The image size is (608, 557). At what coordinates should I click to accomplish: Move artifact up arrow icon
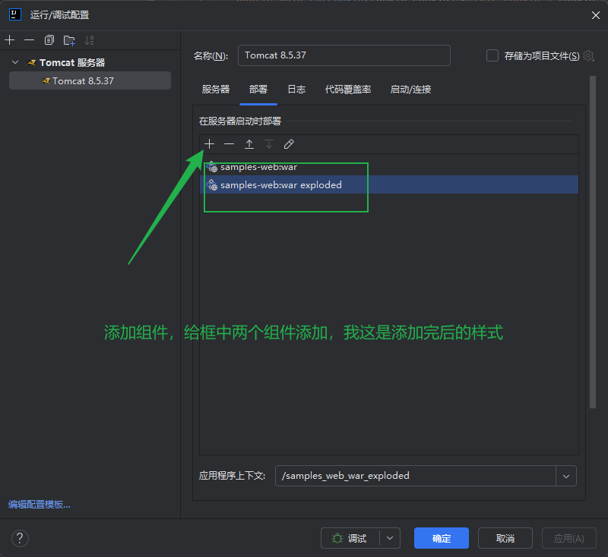coord(249,144)
